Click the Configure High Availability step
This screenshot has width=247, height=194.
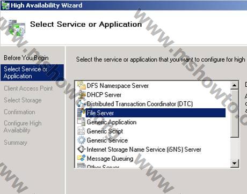coord(23,126)
